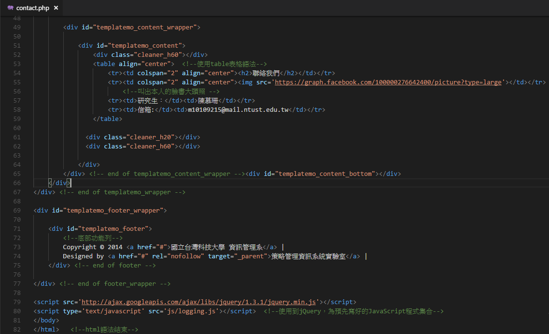
Task: Open the graph.facebook.com picture URL
Action: click(x=388, y=82)
